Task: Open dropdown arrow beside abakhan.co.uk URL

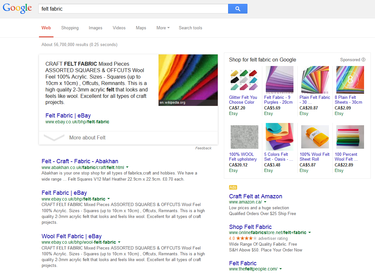Action: click(127, 167)
